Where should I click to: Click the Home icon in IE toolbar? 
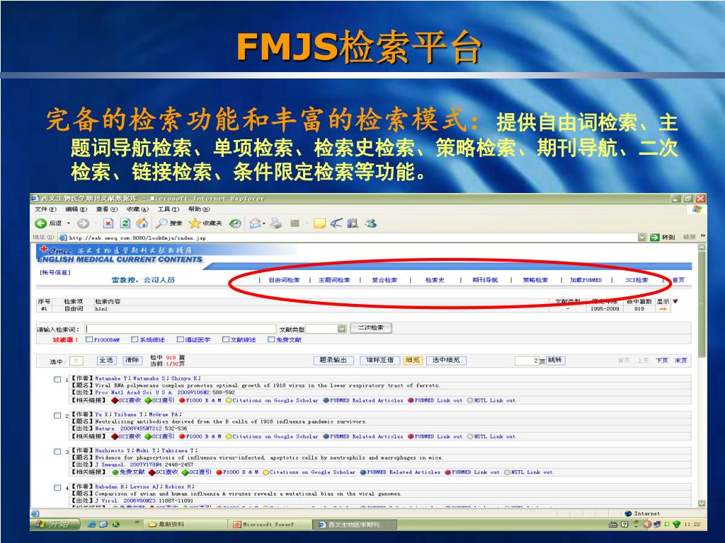coord(142,223)
